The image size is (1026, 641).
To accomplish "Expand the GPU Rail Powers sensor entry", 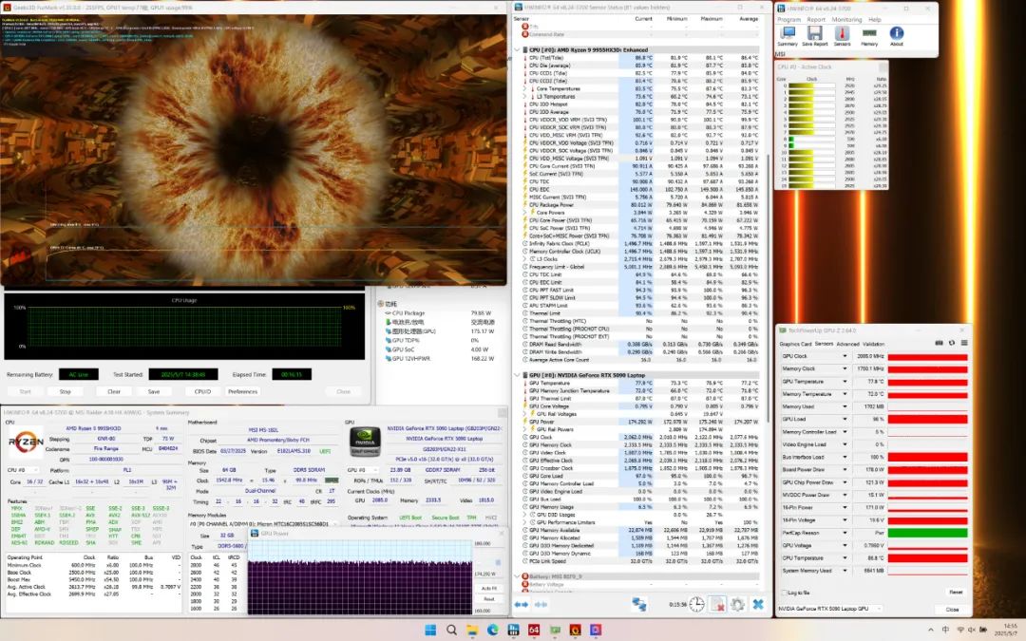I will (x=524, y=430).
